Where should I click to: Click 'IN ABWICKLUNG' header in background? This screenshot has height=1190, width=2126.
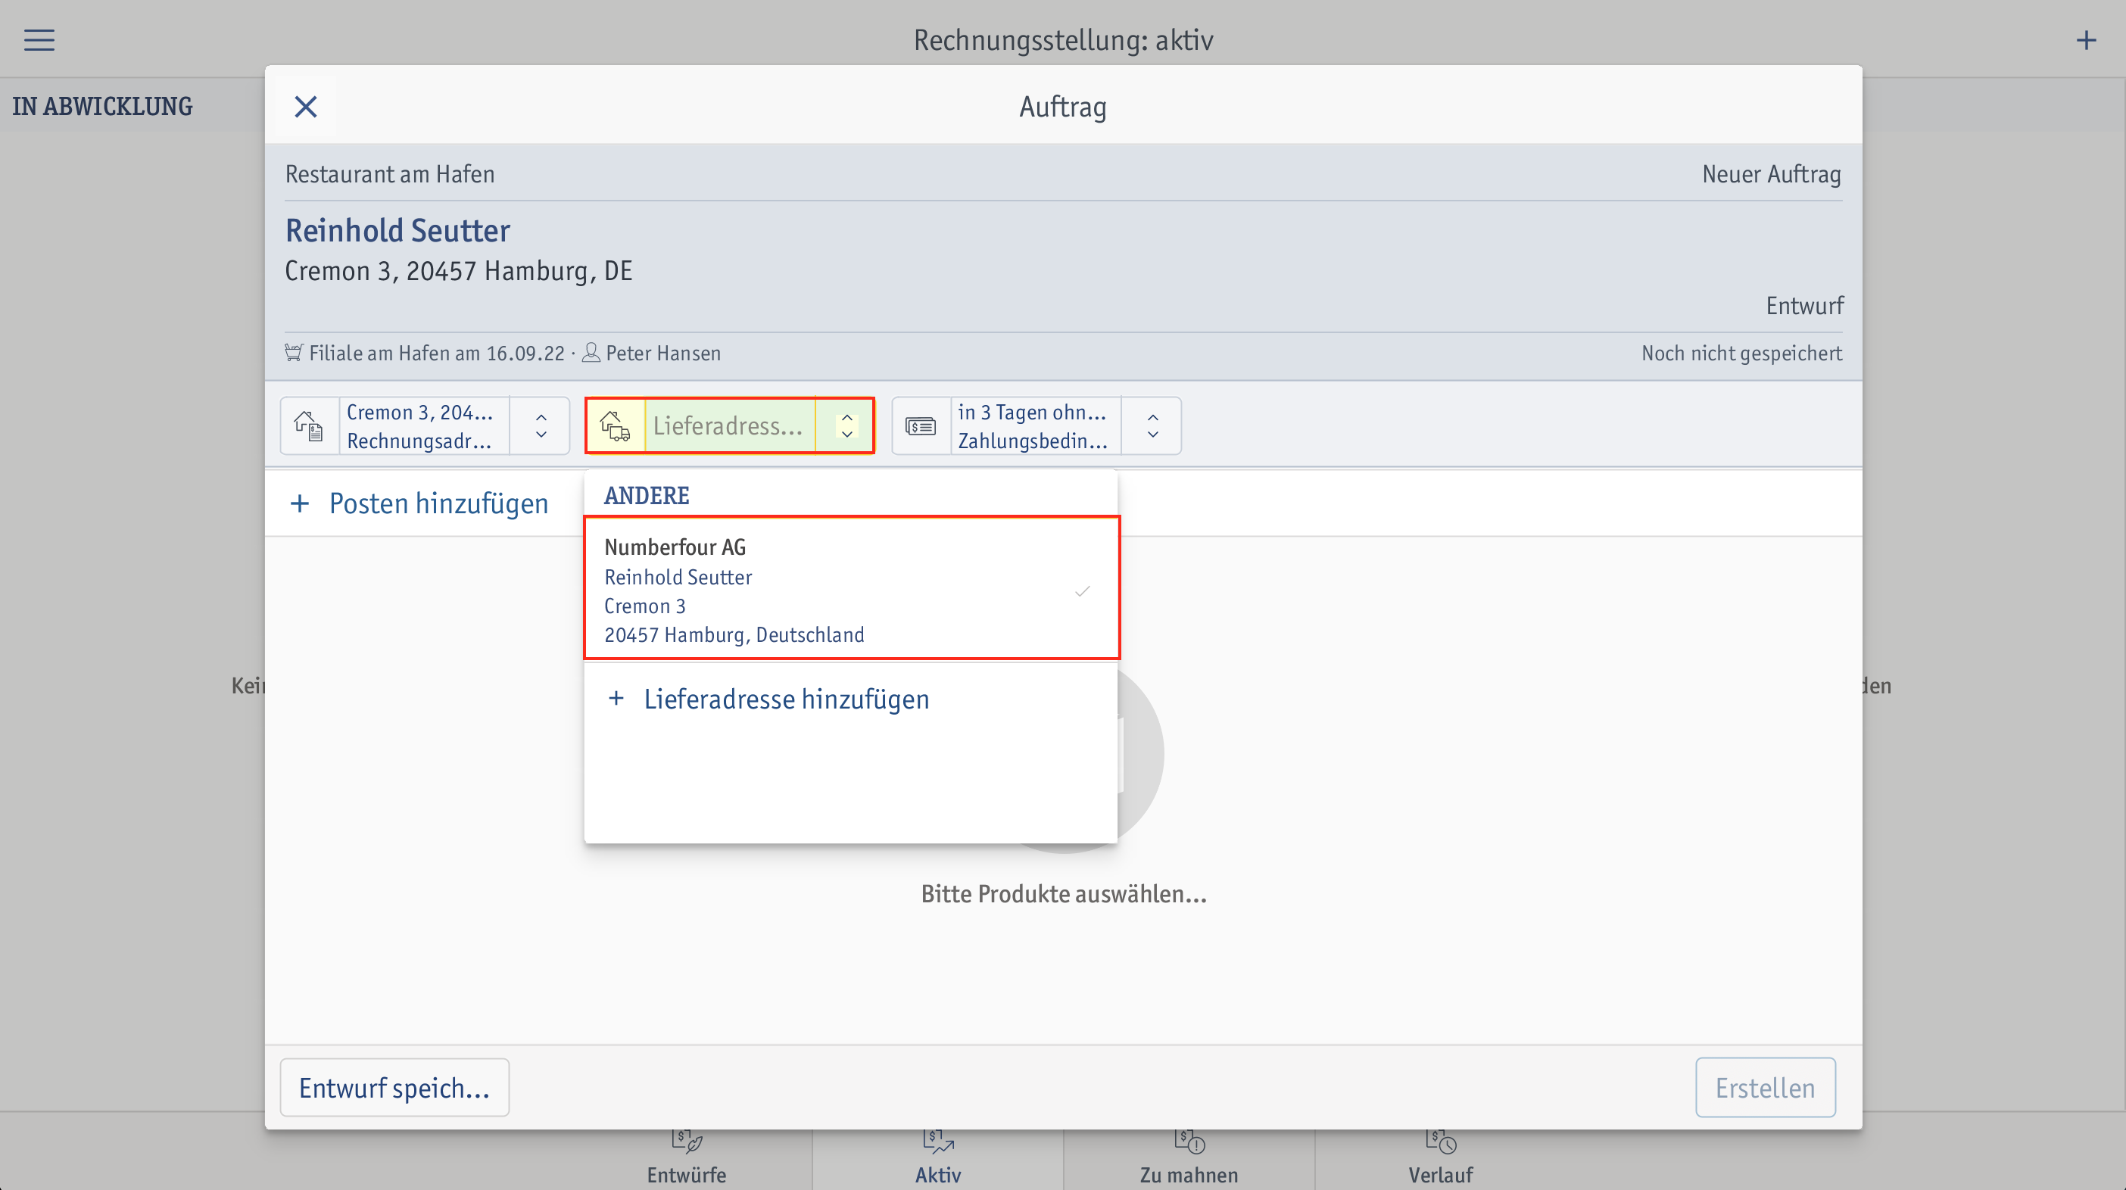102,107
